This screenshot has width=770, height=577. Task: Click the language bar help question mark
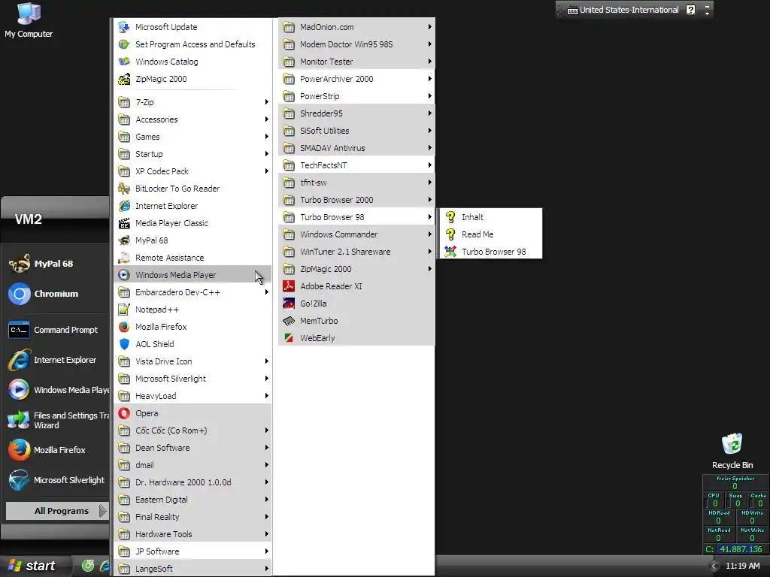(690, 10)
